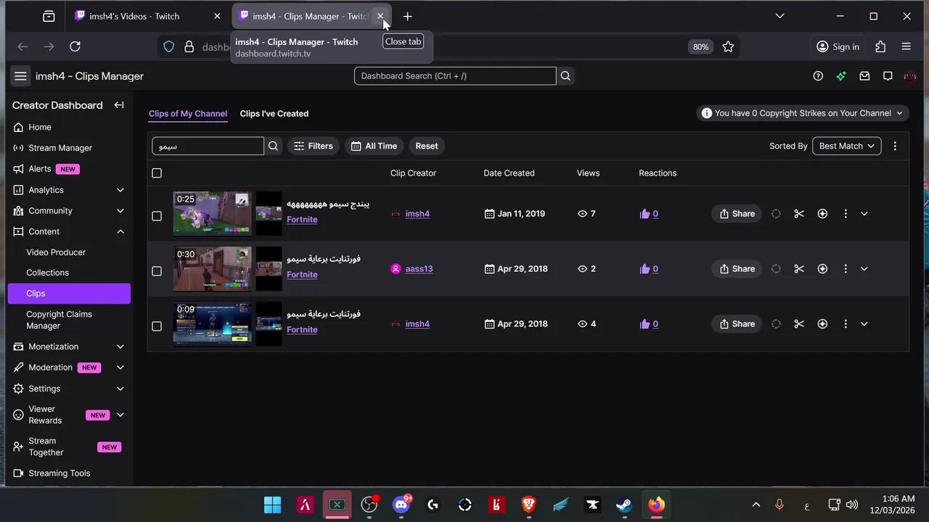The width and height of the screenshot is (929, 522).
Task: Open more options for the aass13 clip
Action: pyautogui.click(x=846, y=269)
